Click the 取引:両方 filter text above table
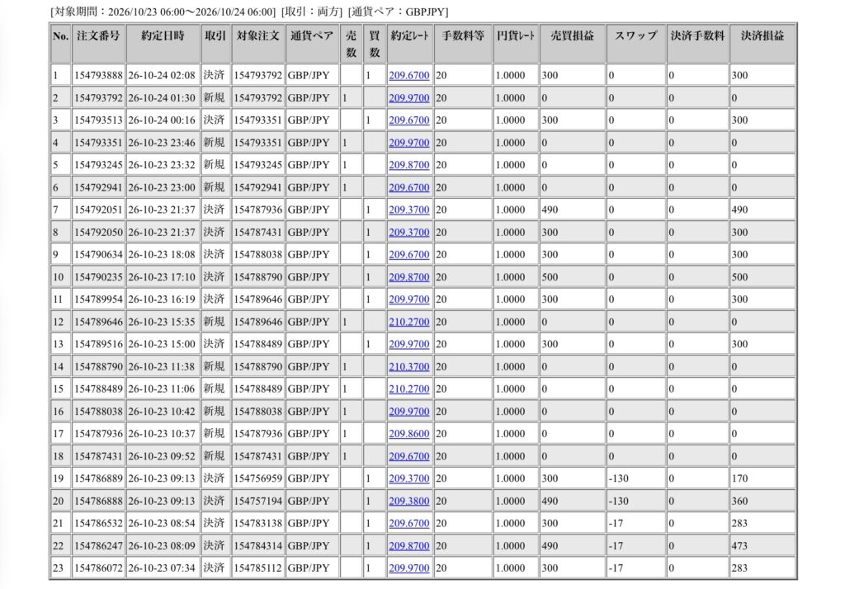 (x=311, y=12)
